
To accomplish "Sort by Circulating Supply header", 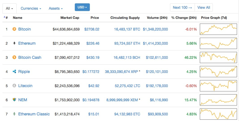I will pos(125,18).
